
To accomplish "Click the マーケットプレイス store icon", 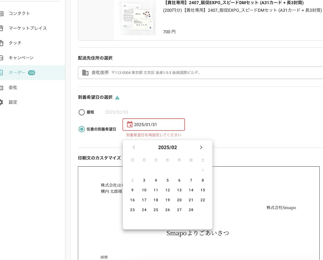I will click(x=1, y=28).
